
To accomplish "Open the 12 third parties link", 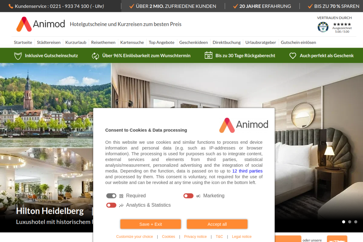I will tap(247, 171).
